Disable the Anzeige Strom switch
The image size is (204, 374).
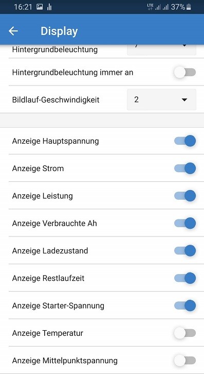(x=185, y=168)
